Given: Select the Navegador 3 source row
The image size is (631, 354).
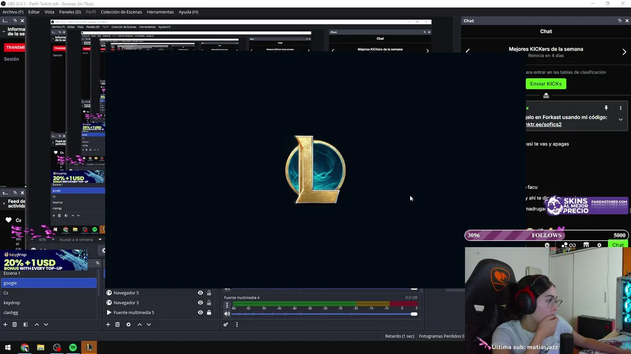Looking at the screenshot, I should point(159,303).
